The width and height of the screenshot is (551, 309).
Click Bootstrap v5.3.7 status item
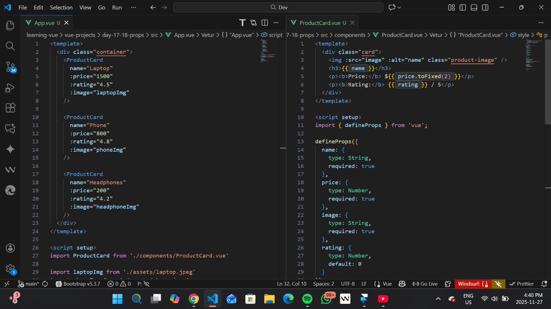click(78, 284)
